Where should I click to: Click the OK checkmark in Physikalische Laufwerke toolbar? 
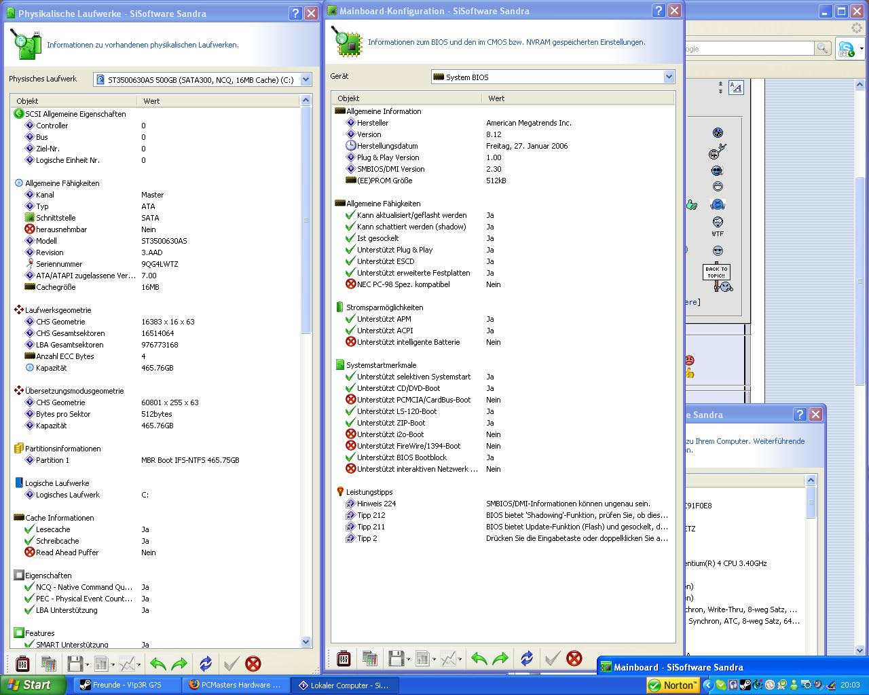[x=232, y=663]
